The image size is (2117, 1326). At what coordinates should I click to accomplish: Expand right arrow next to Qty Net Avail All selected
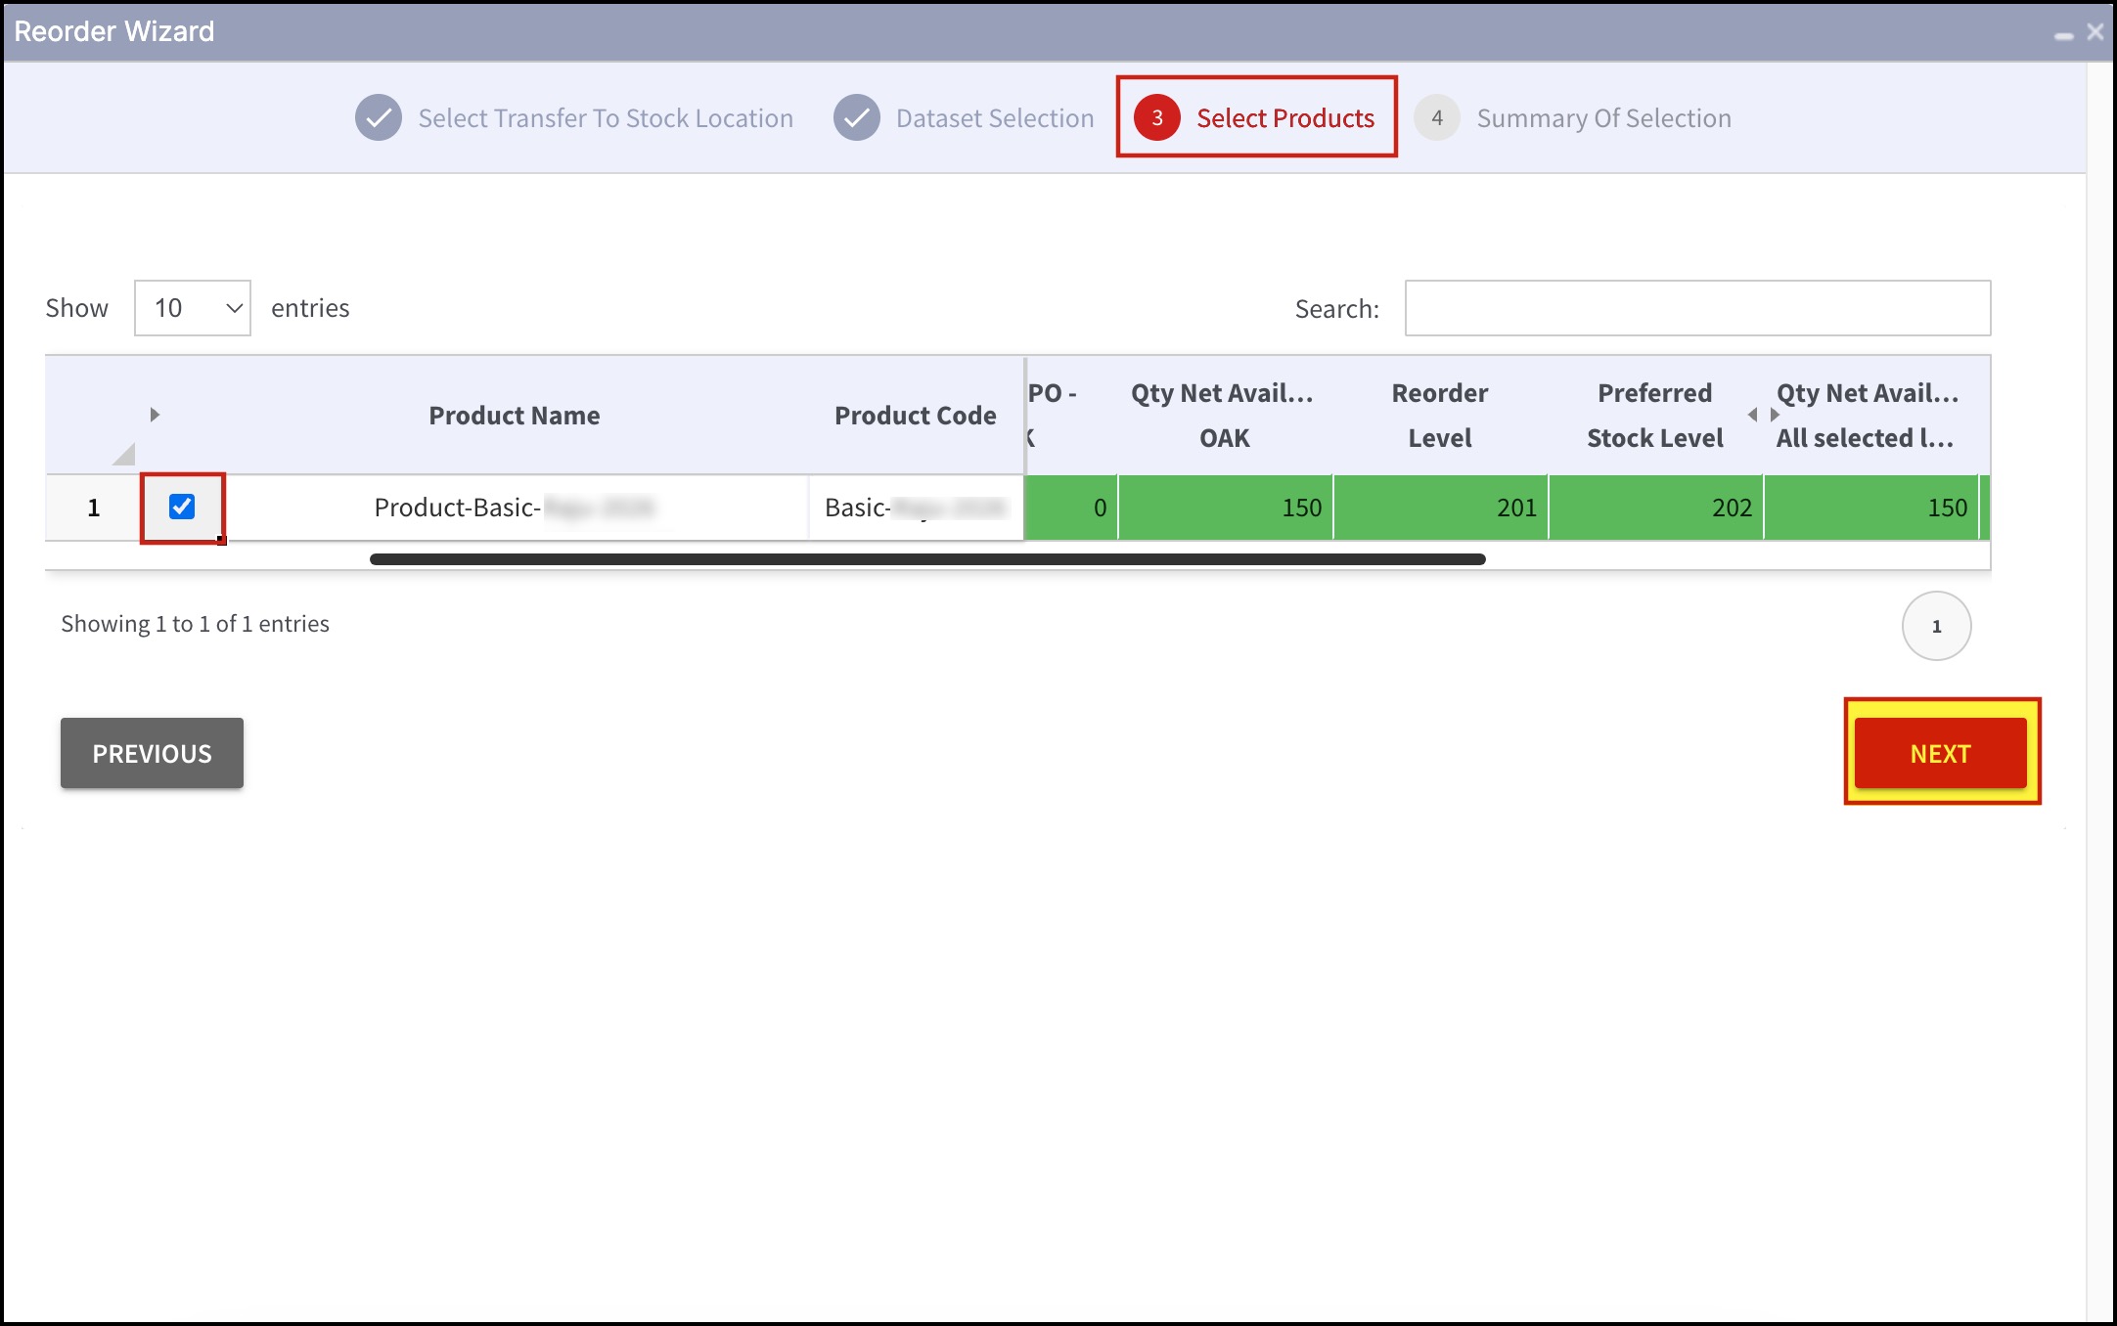pyautogui.click(x=1775, y=415)
